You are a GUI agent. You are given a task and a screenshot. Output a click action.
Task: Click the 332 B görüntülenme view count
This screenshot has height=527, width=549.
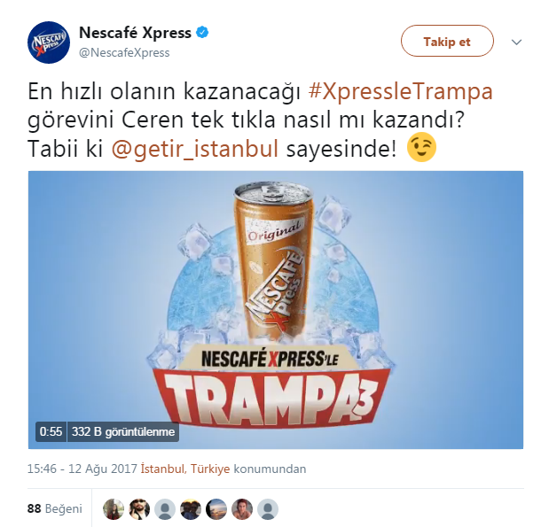pyautogui.click(x=123, y=432)
